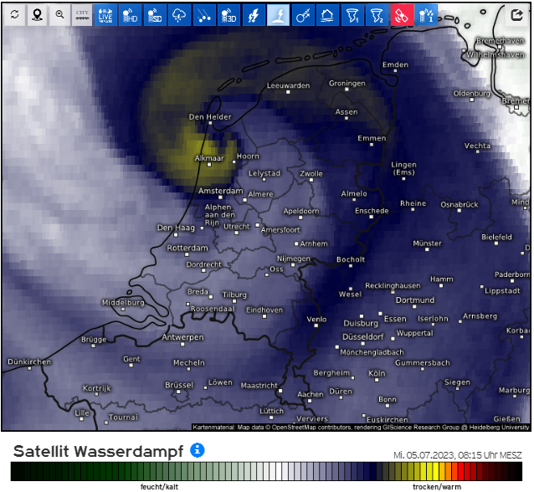Toggle the CITY labels button
This screenshot has width=534, height=492.
[x=82, y=14]
